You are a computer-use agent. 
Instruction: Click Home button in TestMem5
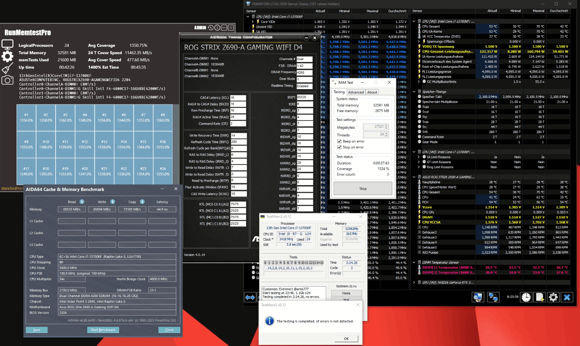[346, 293]
